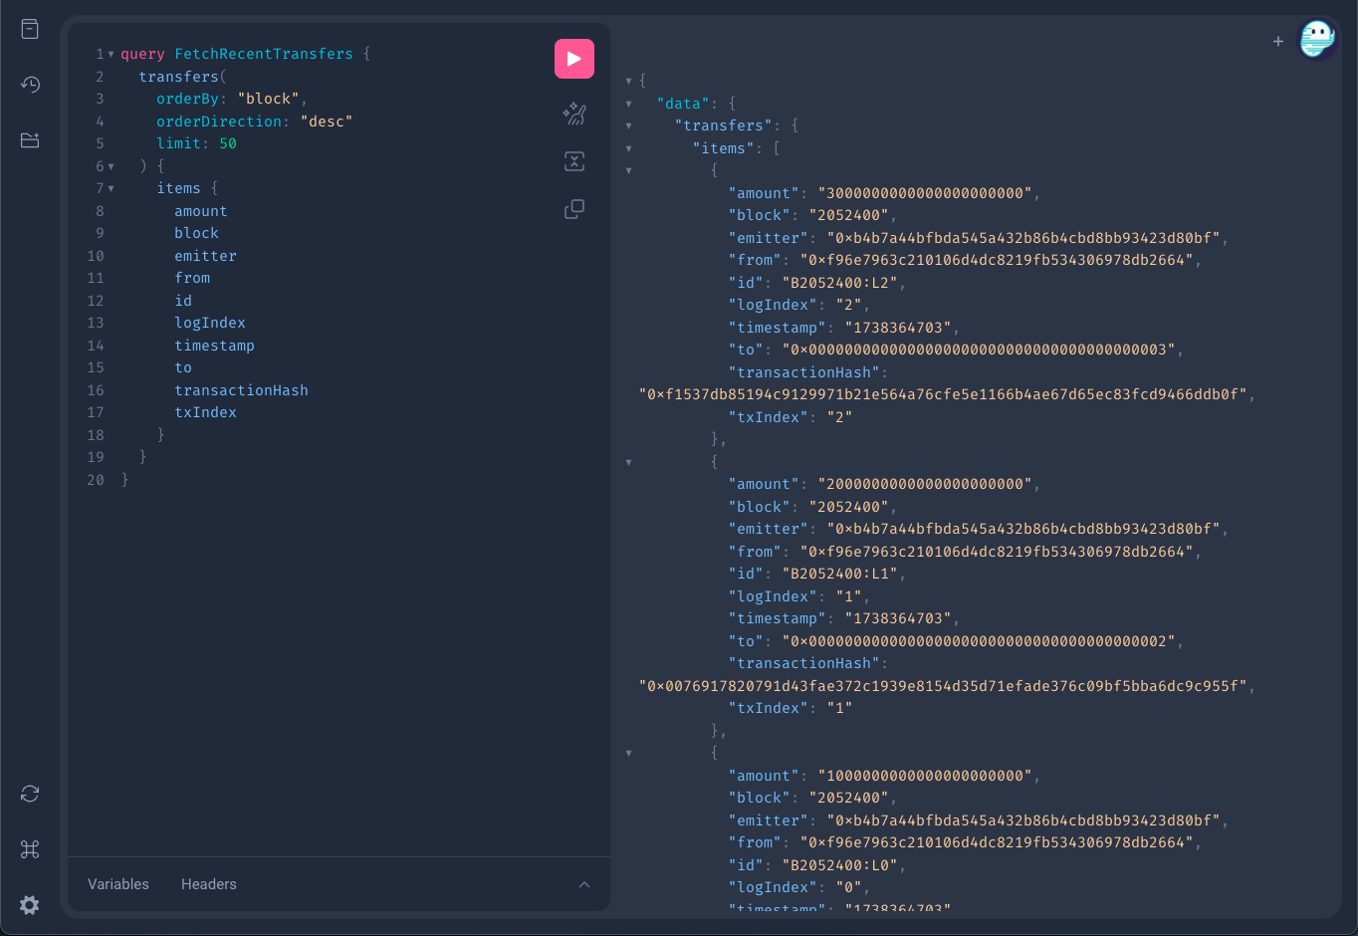Execute the FetchRecentTransfers query
The height and width of the screenshot is (936, 1358).
point(574,59)
